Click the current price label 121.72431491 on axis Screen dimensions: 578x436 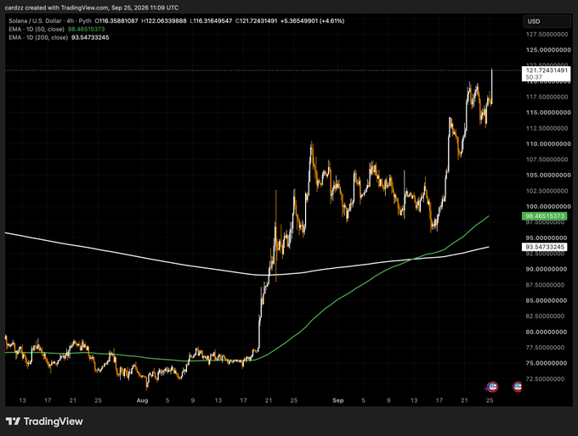[x=547, y=70]
